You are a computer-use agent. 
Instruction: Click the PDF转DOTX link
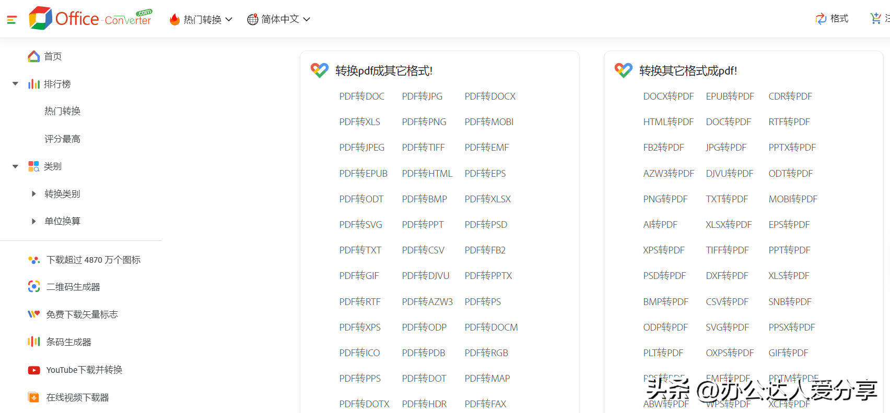(x=364, y=404)
